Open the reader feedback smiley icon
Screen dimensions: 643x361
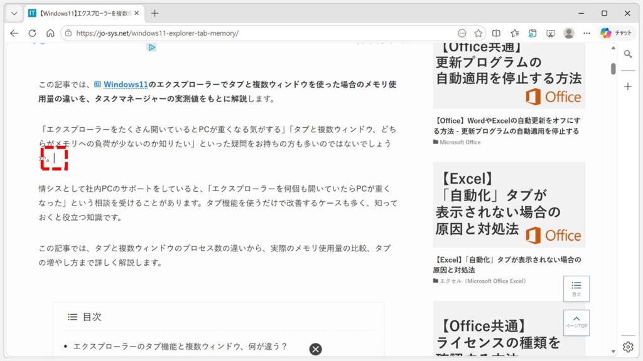click(462, 33)
